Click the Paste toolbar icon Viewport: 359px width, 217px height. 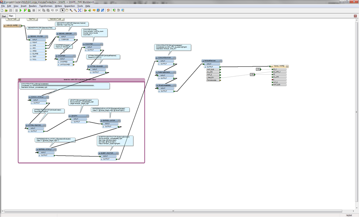tap(48, 10)
